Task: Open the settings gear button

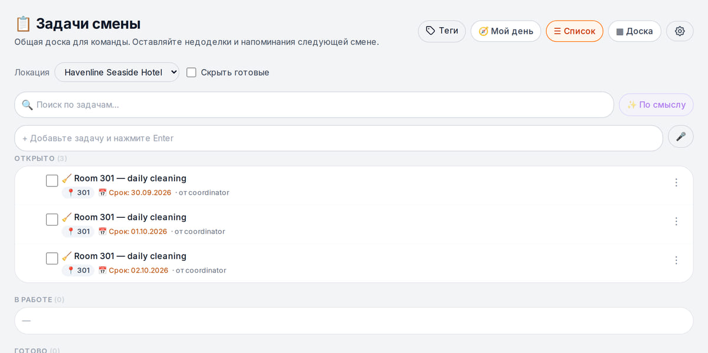Action: [x=680, y=31]
